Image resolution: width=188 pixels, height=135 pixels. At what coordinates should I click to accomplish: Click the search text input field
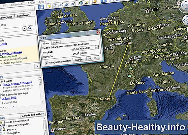[x=12, y=30]
